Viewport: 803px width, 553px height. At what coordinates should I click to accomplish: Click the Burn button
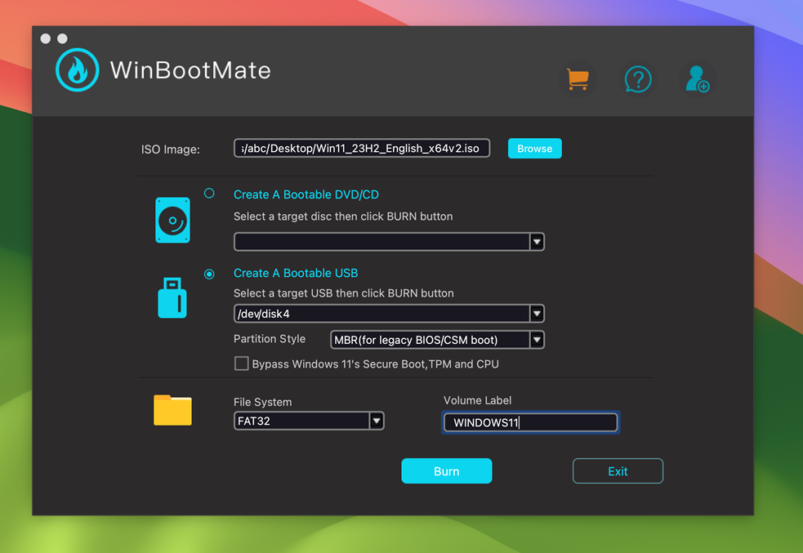pyautogui.click(x=446, y=470)
